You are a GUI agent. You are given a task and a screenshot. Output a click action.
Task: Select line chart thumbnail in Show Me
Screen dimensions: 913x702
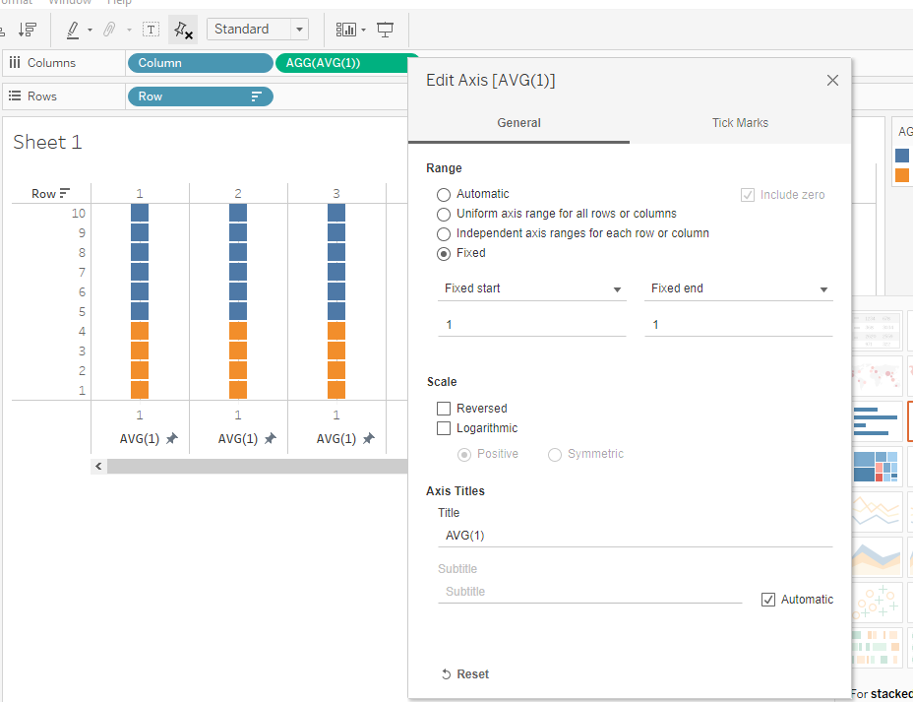[x=877, y=512]
